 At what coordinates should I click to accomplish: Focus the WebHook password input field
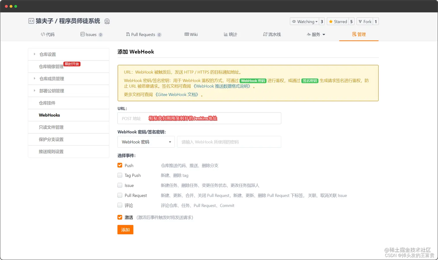click(229, 142)
